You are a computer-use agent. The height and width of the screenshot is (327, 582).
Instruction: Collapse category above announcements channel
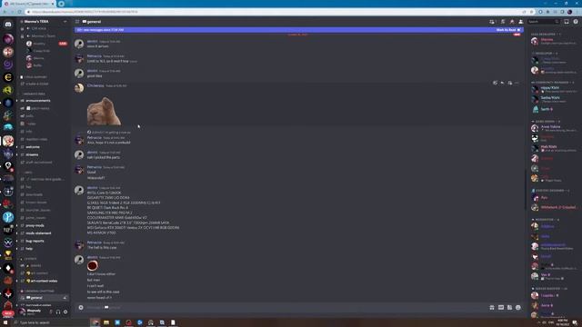35,94
